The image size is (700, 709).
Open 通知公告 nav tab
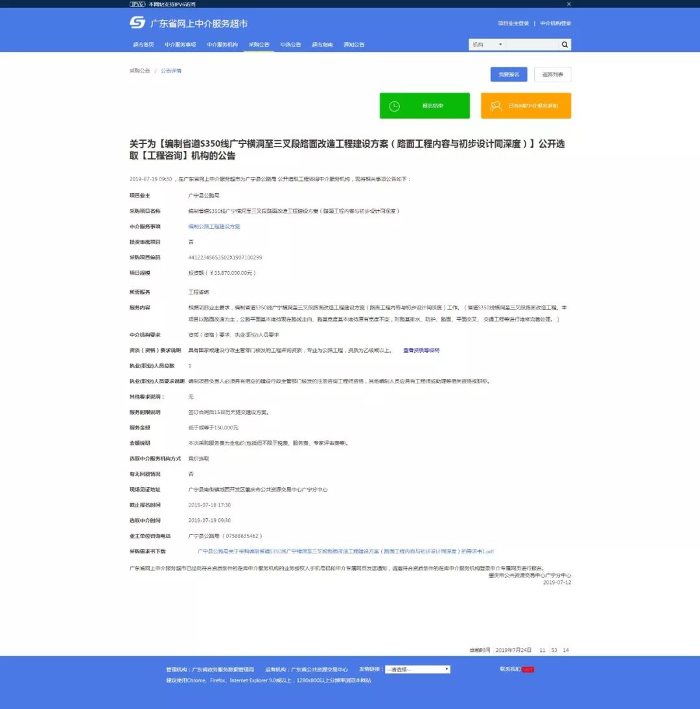354,44
